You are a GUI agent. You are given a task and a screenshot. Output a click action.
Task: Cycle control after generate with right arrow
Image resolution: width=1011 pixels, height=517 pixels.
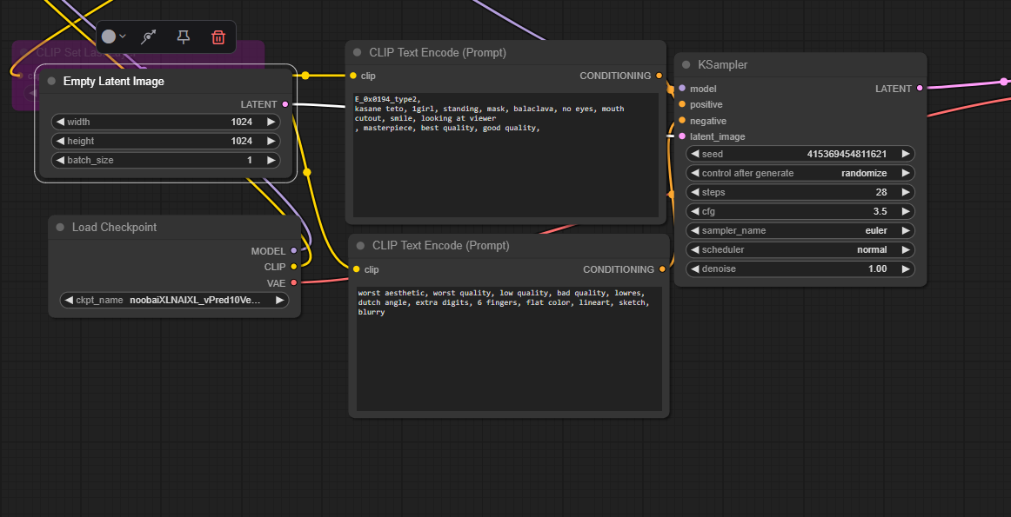tap(905, 173)
